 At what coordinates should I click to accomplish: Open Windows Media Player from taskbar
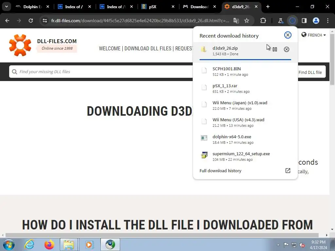tap(89, 244)
